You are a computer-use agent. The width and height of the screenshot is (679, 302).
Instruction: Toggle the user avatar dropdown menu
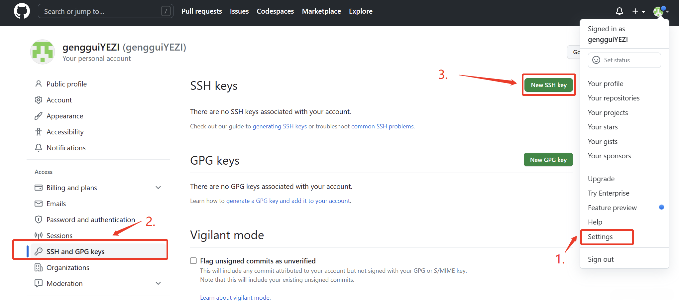pos(661,11)
